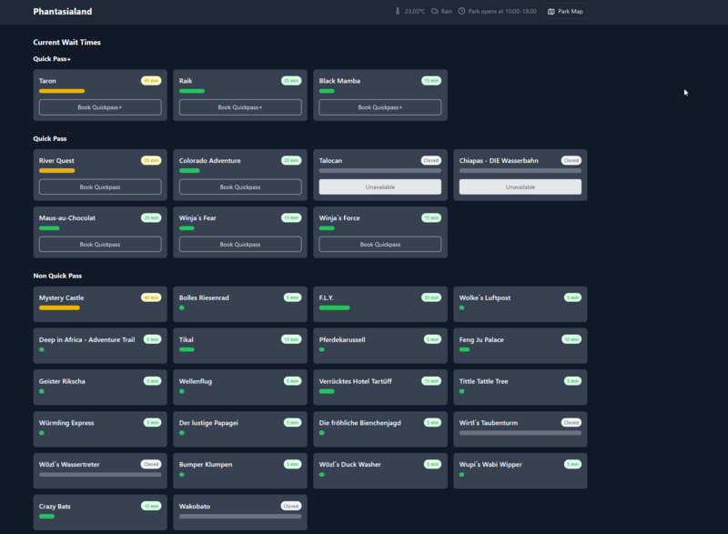The width and height of the screenshot is (728, 534).
Task: Click the Closed badge on Chiapas
Action: click(571, 161)
